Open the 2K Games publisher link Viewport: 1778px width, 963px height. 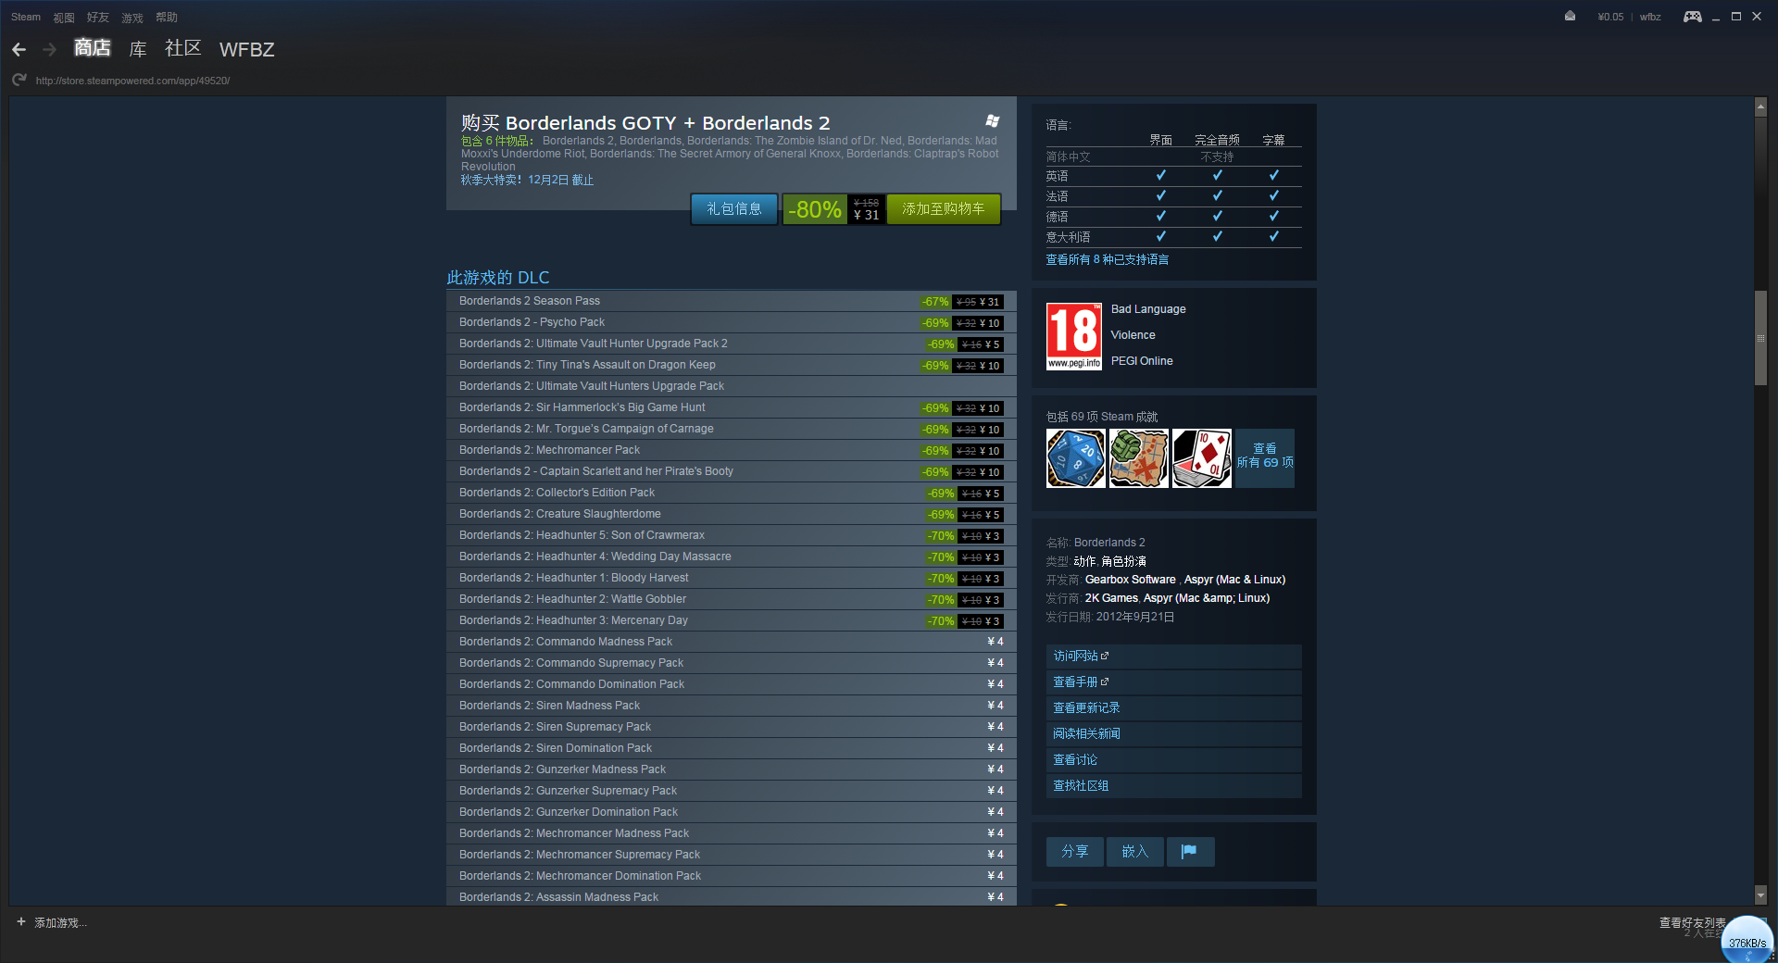click(1111, 598)
